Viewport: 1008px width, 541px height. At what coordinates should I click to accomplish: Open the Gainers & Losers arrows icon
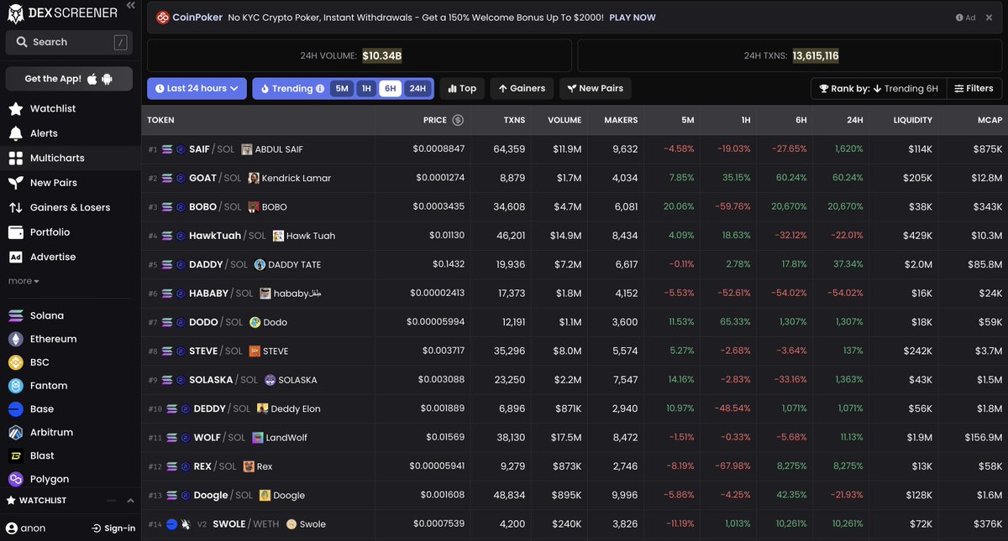[15, 207]
